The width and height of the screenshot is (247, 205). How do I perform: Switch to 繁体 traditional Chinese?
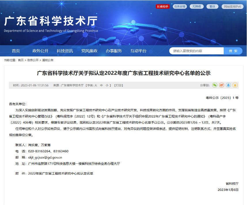coord(212,6)
